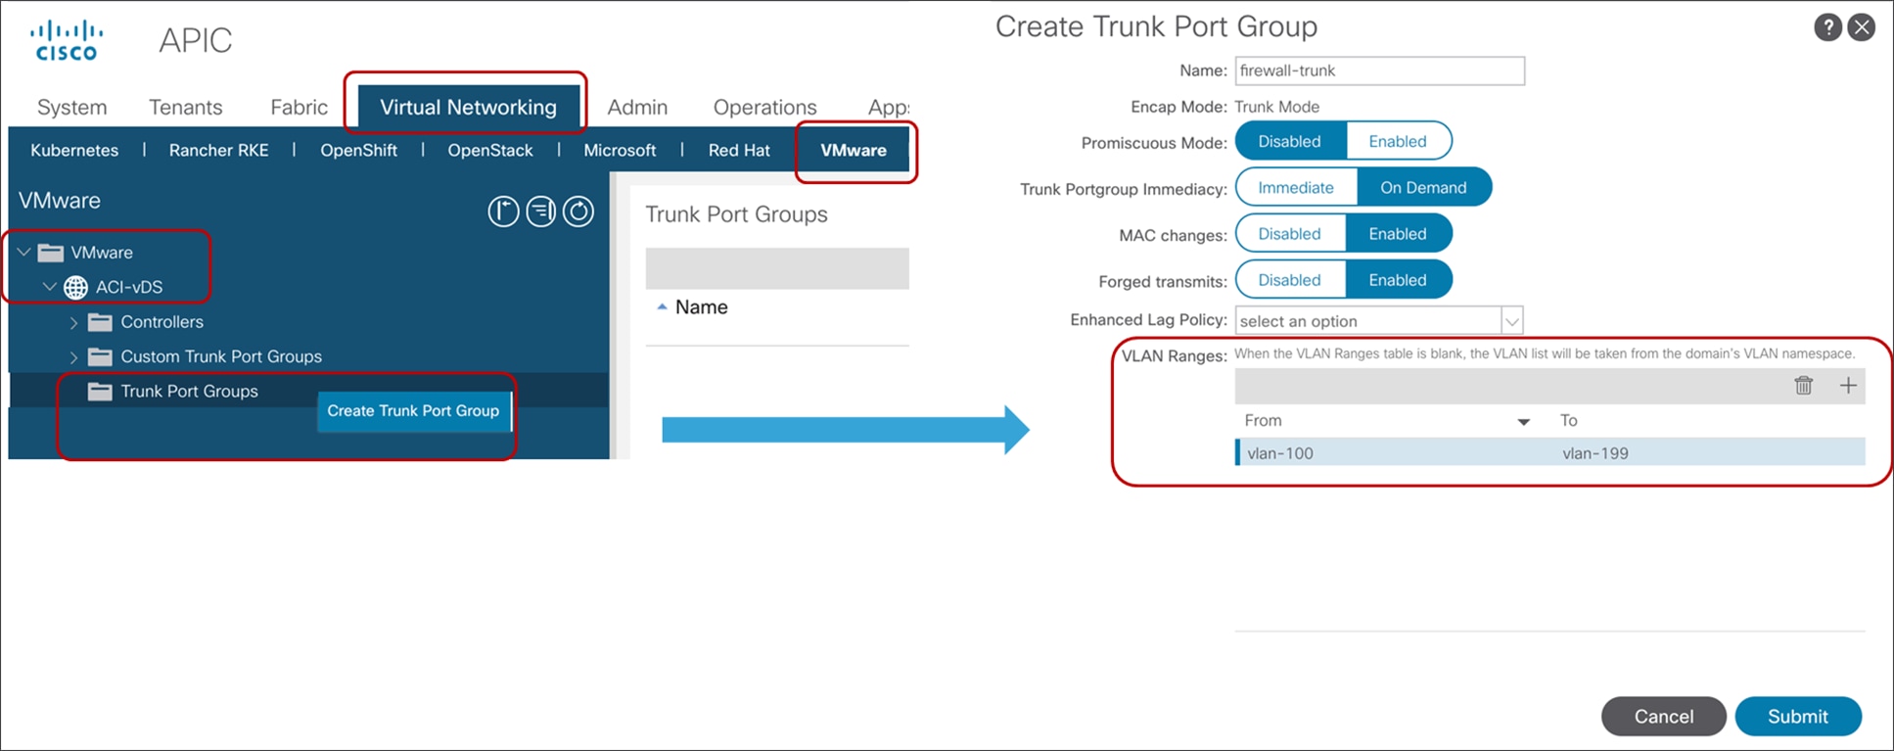Screen dimensions: 1894x751
Task: Select the Microsoft submenu
Action: 620,150
